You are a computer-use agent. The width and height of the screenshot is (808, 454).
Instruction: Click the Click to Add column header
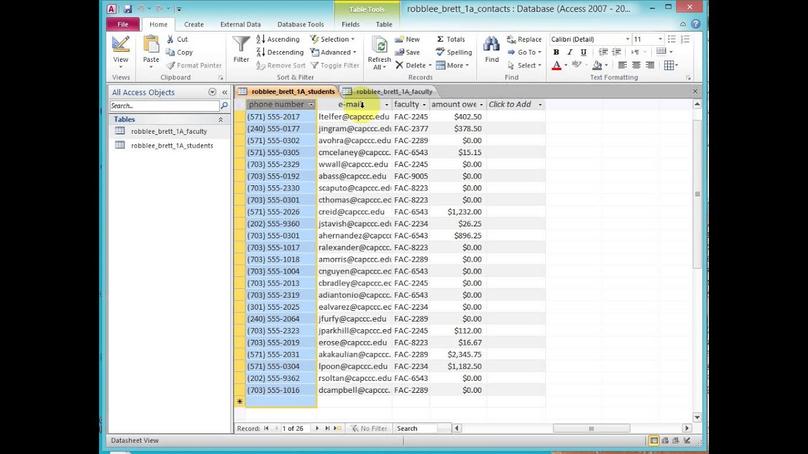pos(516,105)
